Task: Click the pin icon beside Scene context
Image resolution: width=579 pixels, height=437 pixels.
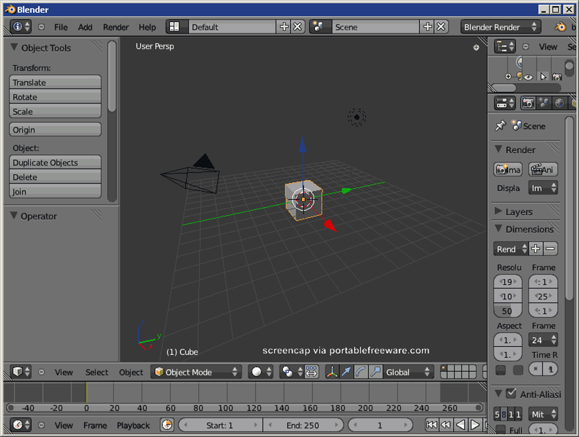Action: click(x=500, y=126)
